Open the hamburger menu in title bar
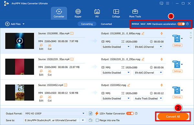194x125 pixels. pyautogui.click(x=167, y=3)
